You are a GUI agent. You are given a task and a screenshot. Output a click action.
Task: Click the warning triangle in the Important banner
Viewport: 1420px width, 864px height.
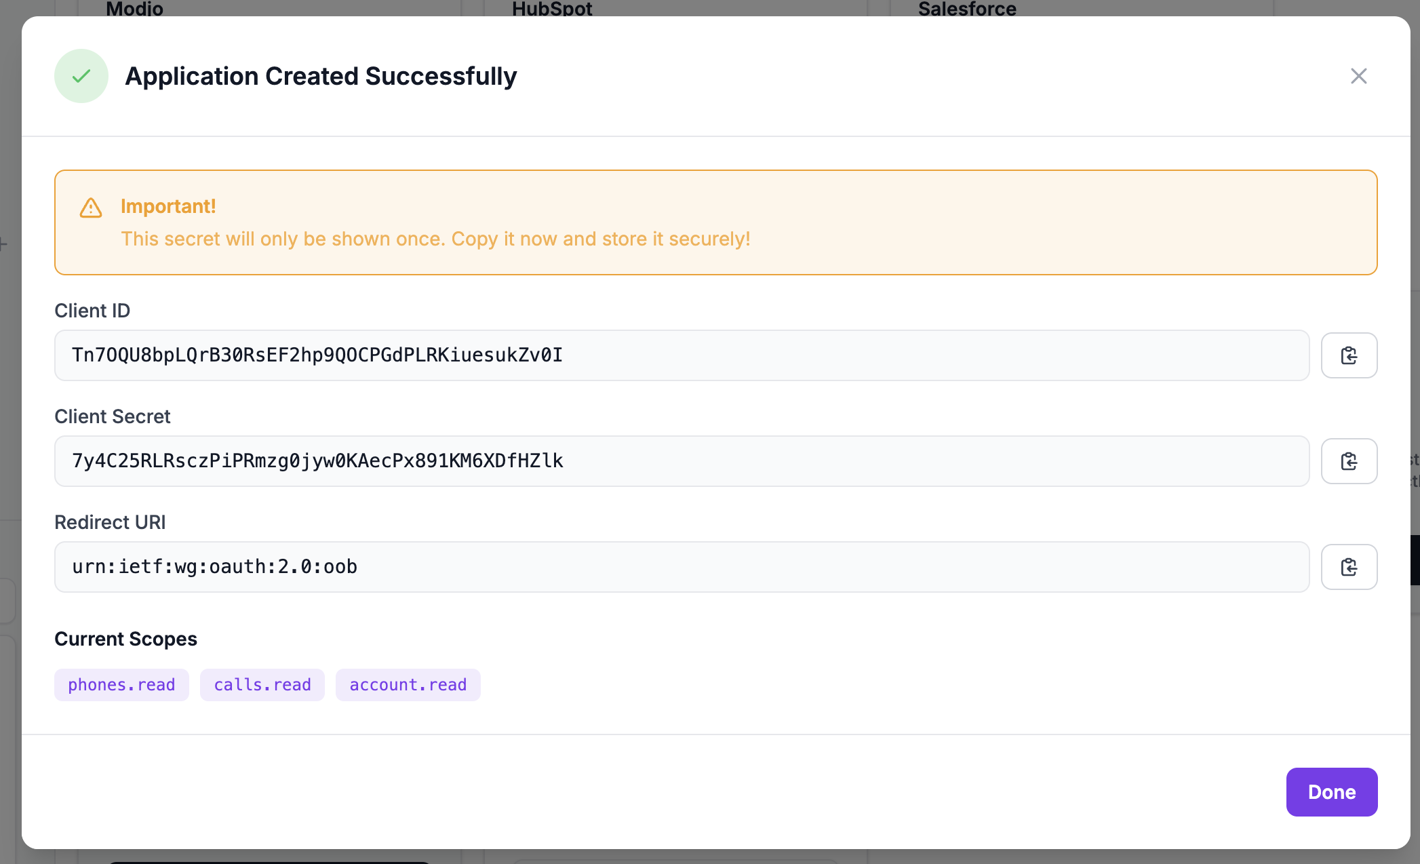coord(91,208)
